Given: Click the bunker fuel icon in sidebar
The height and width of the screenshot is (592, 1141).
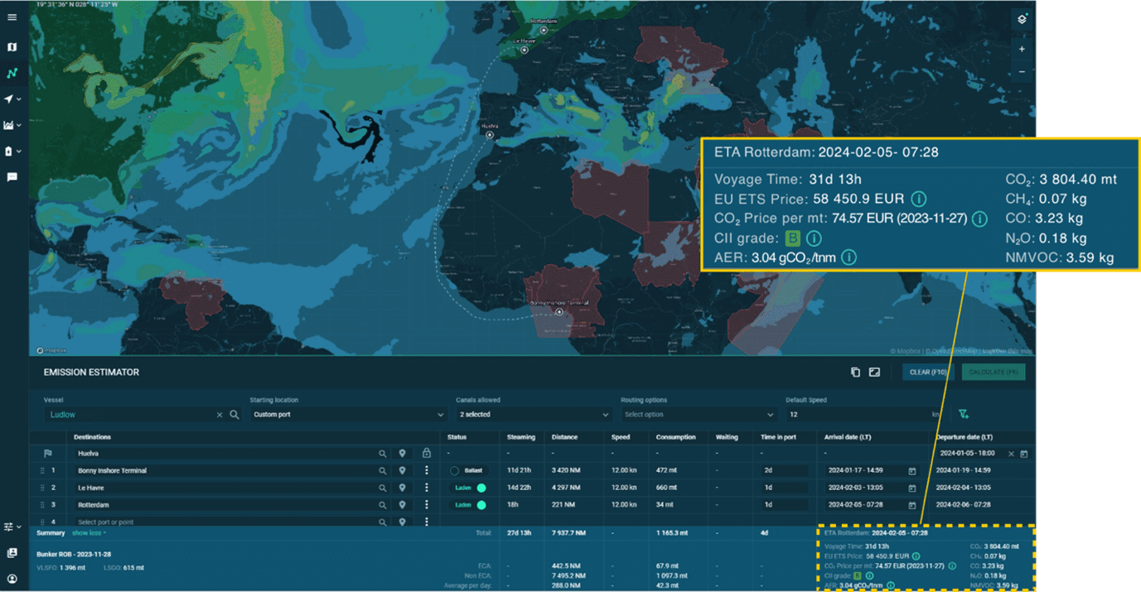Looking at the screenshot, I should [x=11, y=151].
